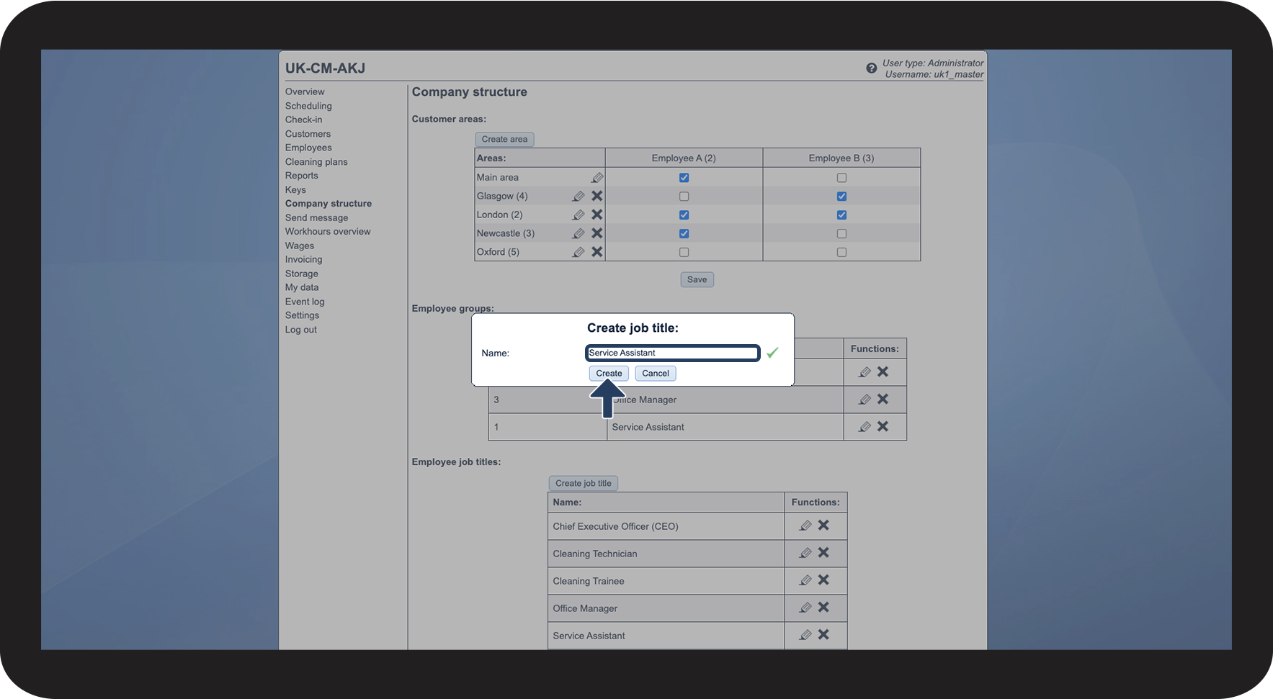Check Employee B for Newcastle

pos(841,234)
